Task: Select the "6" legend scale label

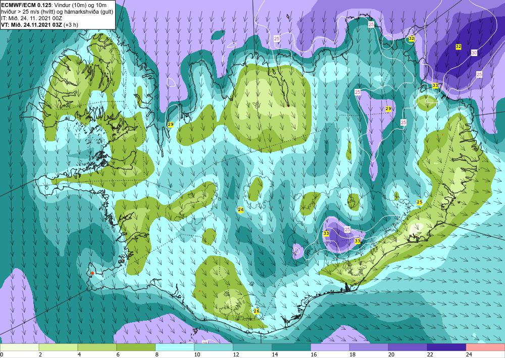Action: click(x=118, y=355)
